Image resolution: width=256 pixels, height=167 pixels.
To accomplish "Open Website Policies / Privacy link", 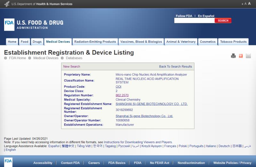I will point(232,163).
